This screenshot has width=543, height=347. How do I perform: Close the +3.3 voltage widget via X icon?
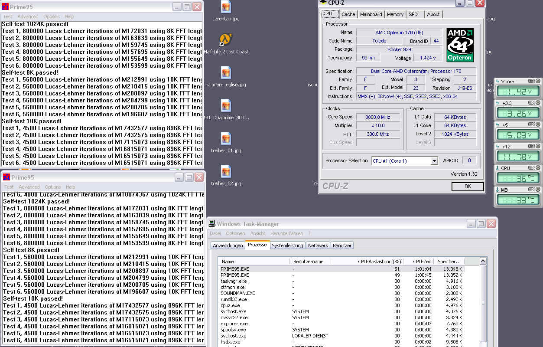click(x=538, y=103)
